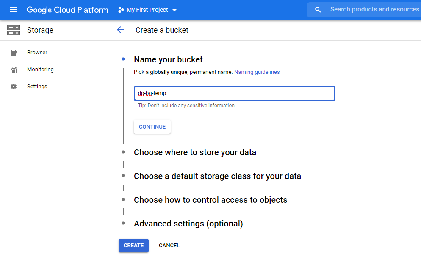Expand Choose how to control access section
This screenshot has width=421, height=274.
click(x=210, y=200)
